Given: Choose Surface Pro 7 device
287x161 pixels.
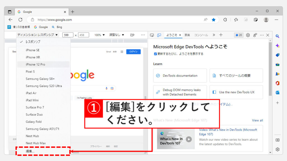Looking at the screenshot, I should (x=43, y=107).
